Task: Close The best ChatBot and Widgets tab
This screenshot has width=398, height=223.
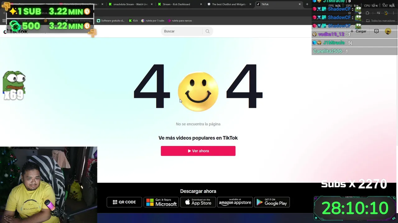Action: pos(250,4)
